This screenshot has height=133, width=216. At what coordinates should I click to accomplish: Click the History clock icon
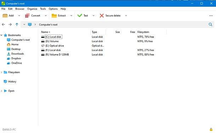pos(5,82)
